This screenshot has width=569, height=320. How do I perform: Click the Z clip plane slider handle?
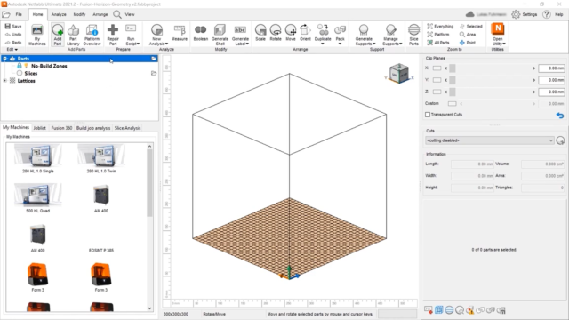453,92
